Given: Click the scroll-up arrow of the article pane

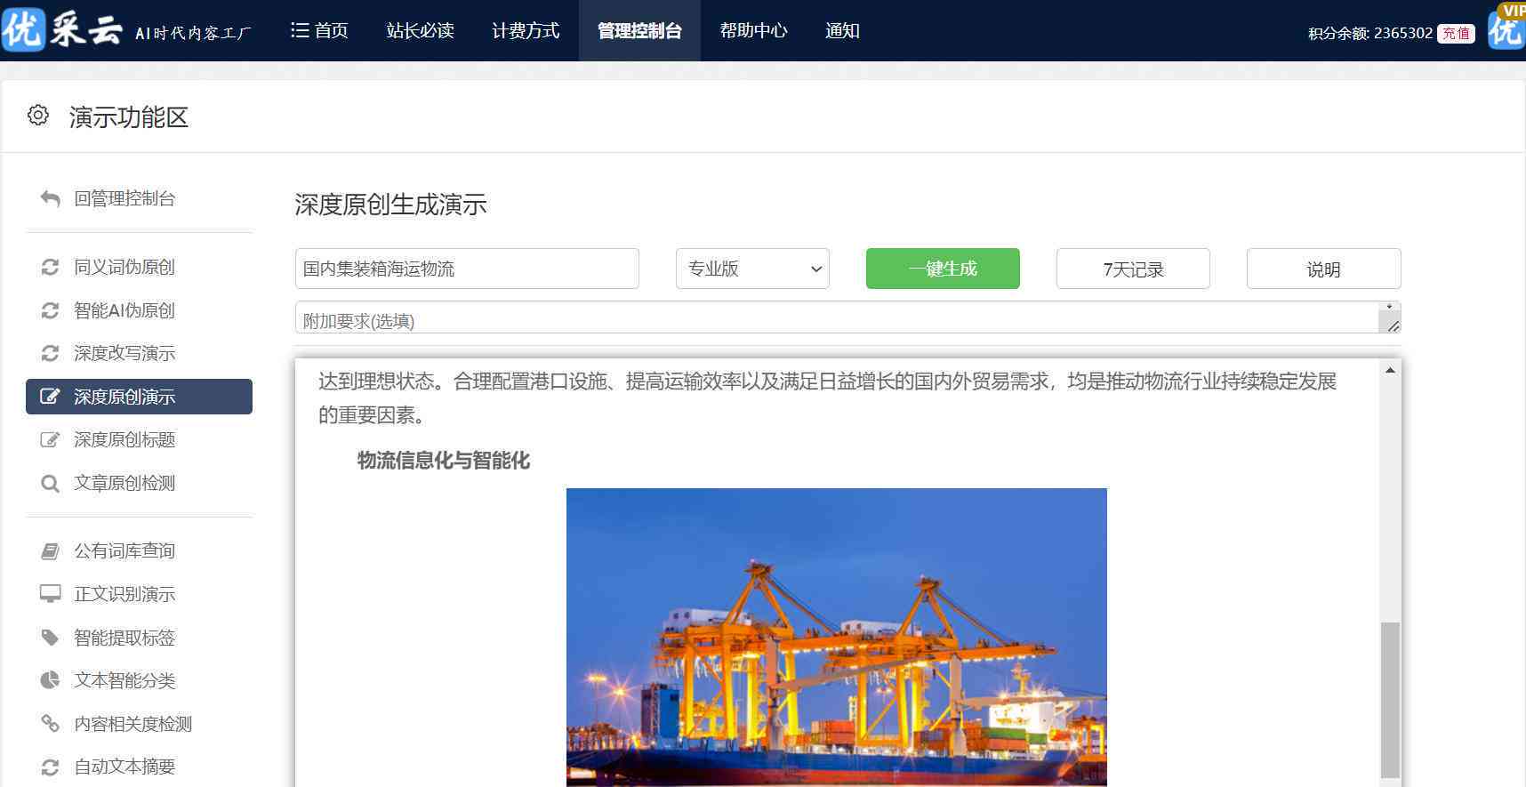Looking at the screenshot, I should (x=1390, y=370).
